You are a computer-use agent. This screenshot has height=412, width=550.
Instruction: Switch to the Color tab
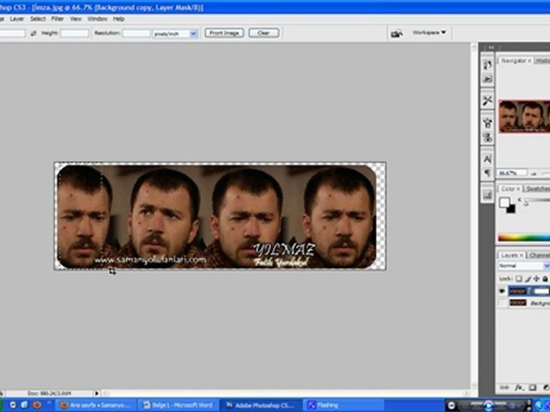(508, 189)
